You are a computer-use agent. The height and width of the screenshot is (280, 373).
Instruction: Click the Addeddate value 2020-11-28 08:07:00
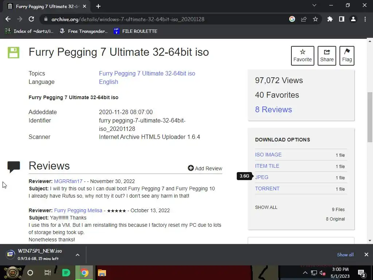[x=126, y=112]
